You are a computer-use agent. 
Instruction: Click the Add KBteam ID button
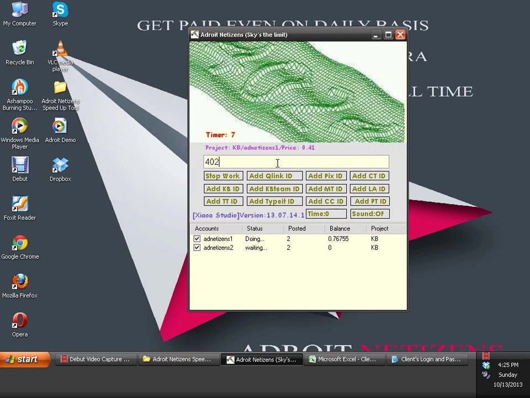pos(274,188)
